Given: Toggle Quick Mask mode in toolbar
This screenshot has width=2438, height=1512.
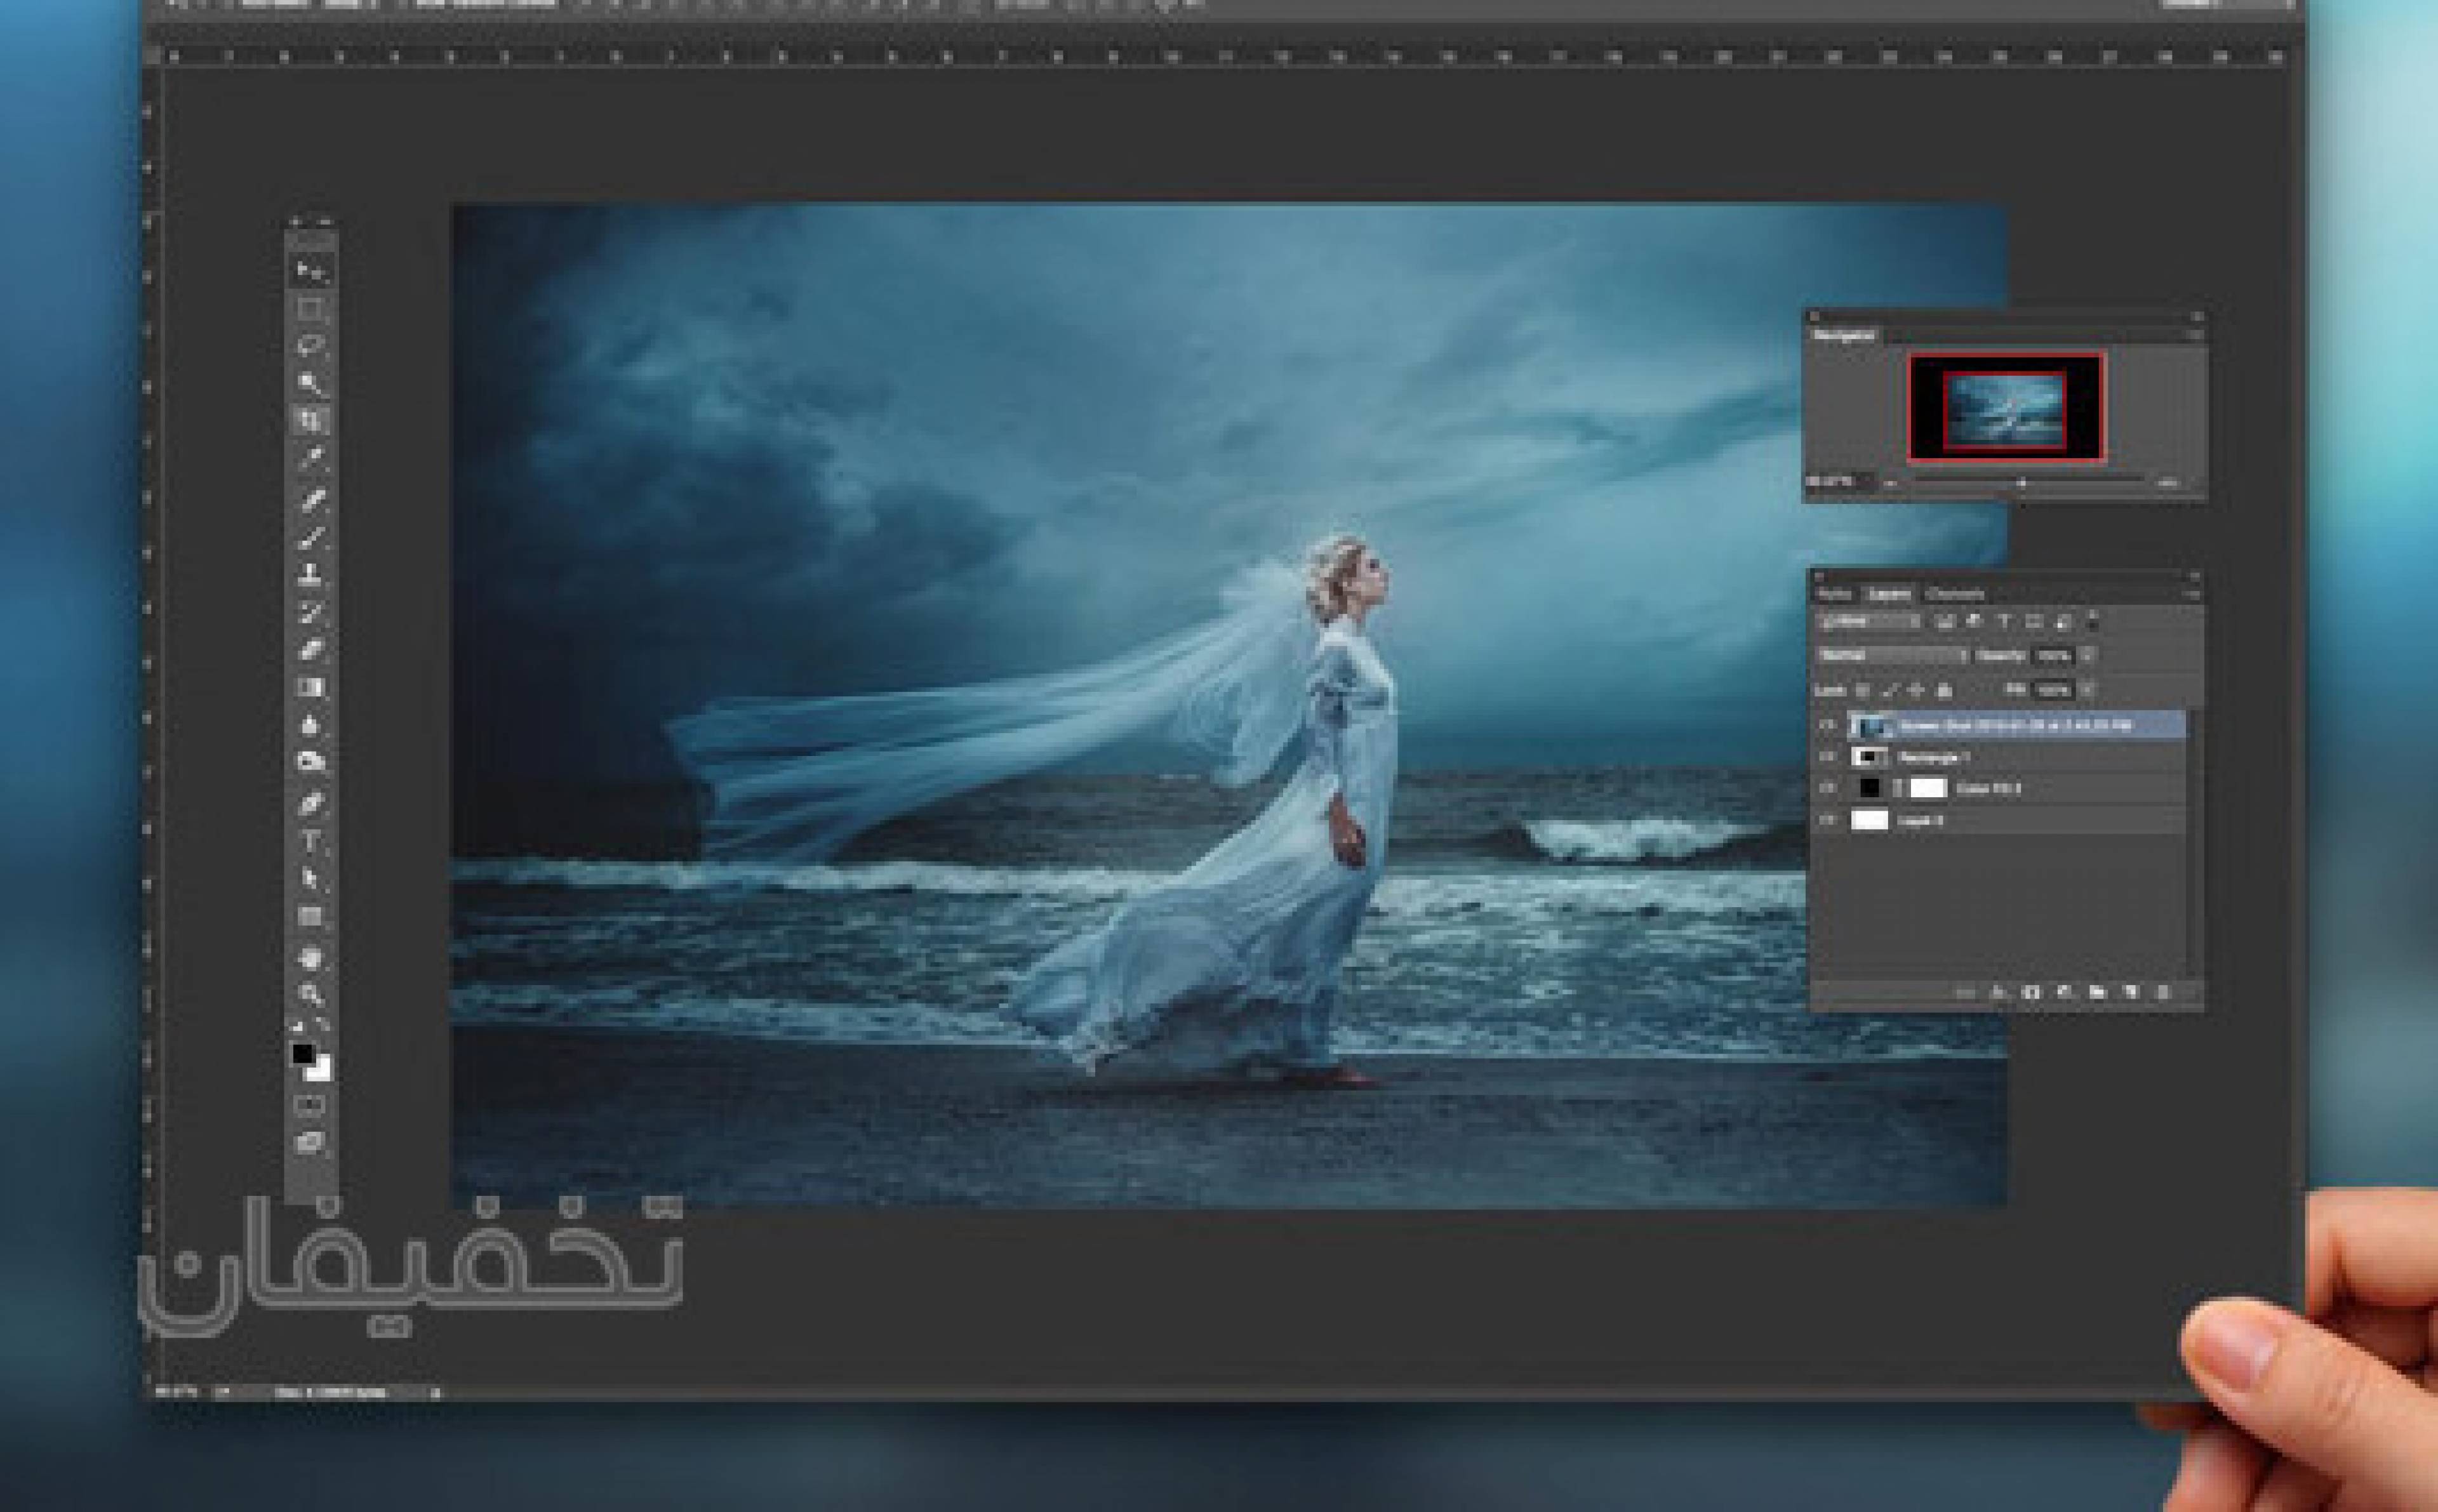Looking at the screenshot, I should (311, 1105).
